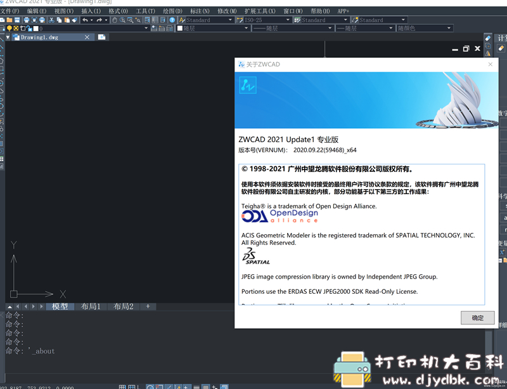Image resolution: width=507 pixels, height=389 pixels.
Task: Open the drawing tabs list triangle
Action: [8, 37]
